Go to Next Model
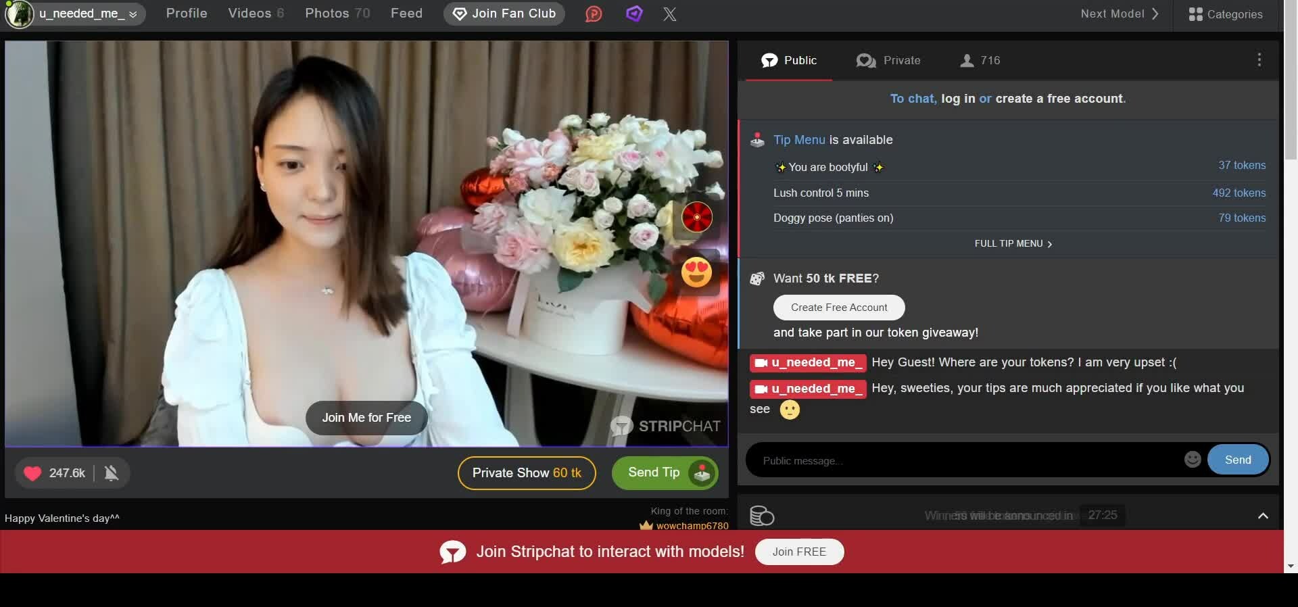The height and width of the screenshot is (607, 1298). tap(1119, 14)
